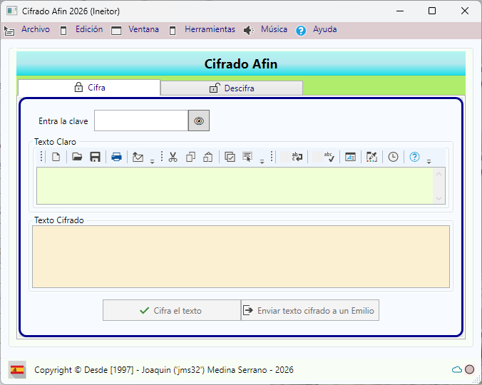The width and height of the screenshot is (482, 385).
Task: Click the new document icon in toolbar
Action: [x=56, y=157]
